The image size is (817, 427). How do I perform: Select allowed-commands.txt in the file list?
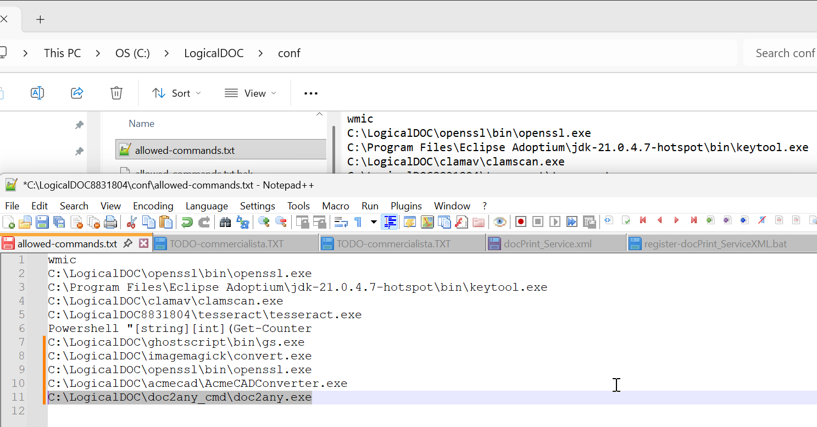(185, 150)
